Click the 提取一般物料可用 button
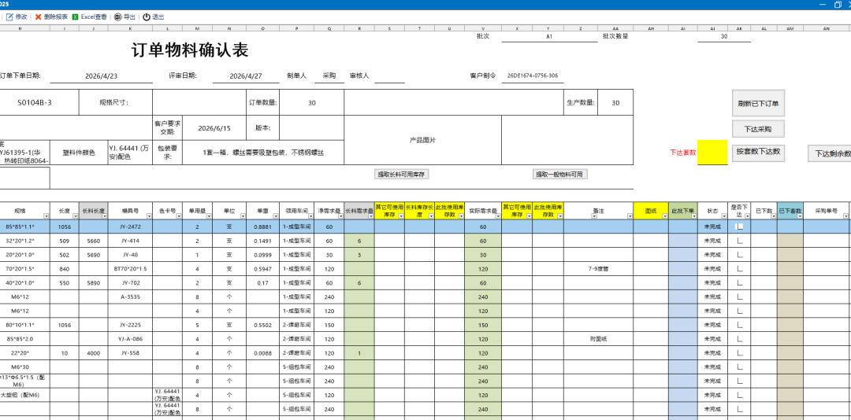Image resolution: width=851 pixels, height=420 pixels. pos(560,174)
